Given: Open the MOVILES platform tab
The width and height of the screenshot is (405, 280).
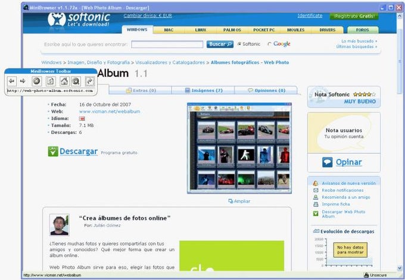Looking at the screenshot, I should pos(296,30).
